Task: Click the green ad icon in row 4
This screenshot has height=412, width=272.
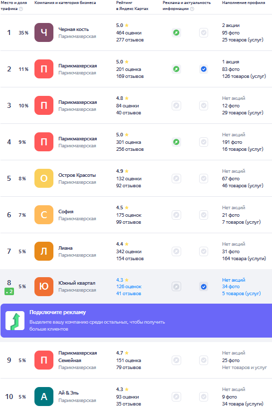Action: pyautogui.click(x=176, y=142)
